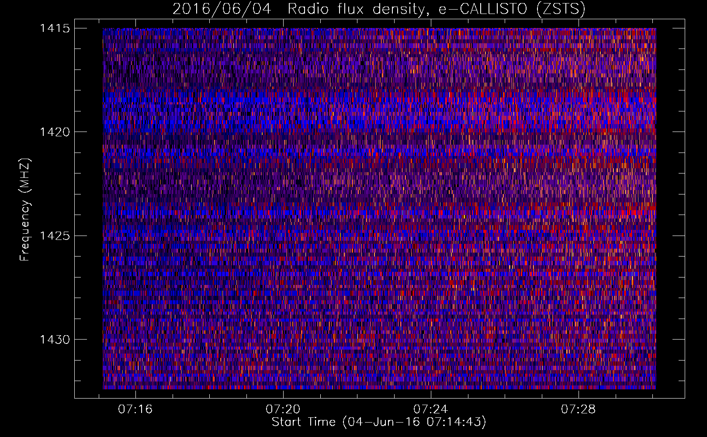This screenshot has height=437, width=707.
Task: Click the 07:24 time axis label
Action: pyautogui.click(x=431, y=409)
